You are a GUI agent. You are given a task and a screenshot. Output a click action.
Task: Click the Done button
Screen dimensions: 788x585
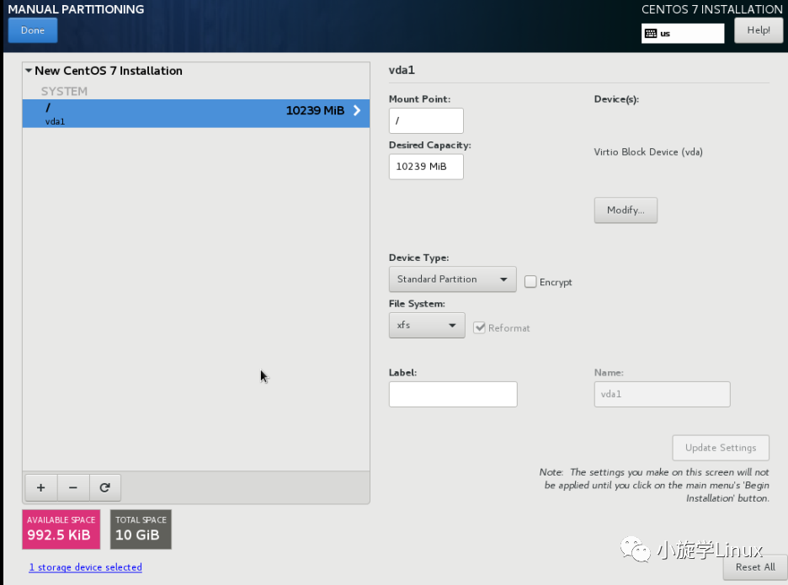point(33,30)
